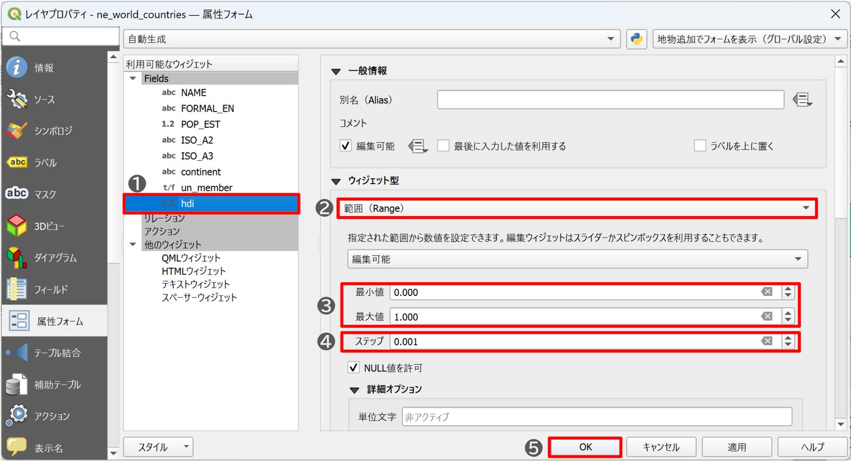Enable 最後に入力した値を利用する checkbox

(x=443, y=146)
